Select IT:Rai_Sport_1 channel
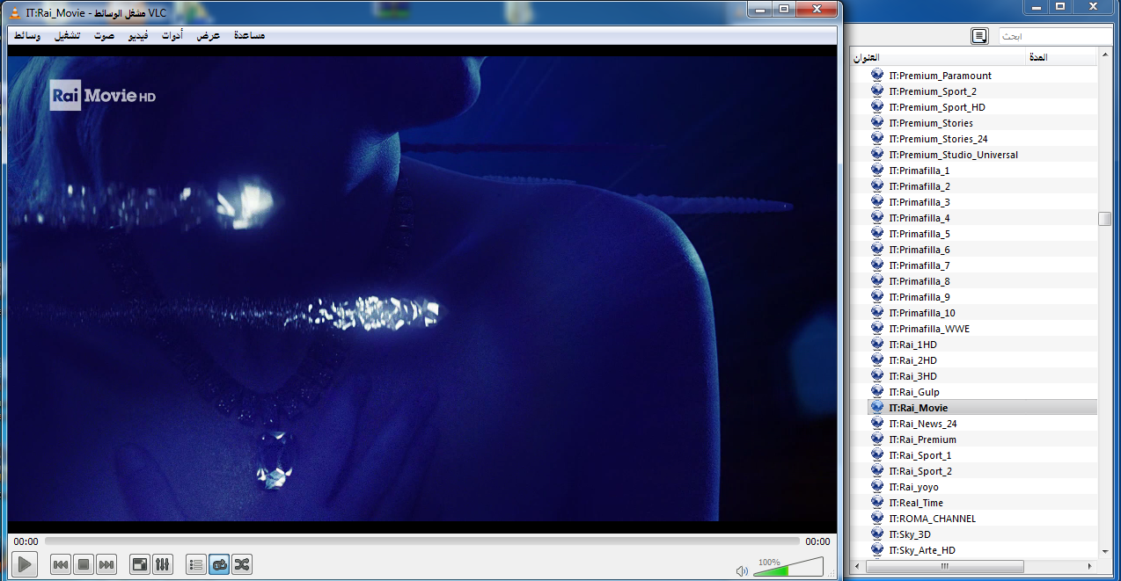 (x=920, y=455)
